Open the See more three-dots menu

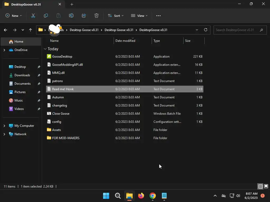click(158, 16)
